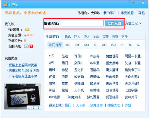Viewport: 149px width, 118px height.
Task: Open the 更多 game publishers list
Action: tap(124, 36)
